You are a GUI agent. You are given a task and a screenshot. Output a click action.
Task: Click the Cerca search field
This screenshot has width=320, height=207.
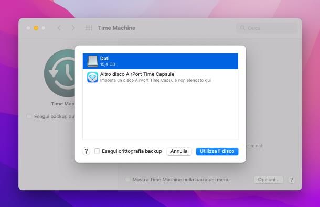(266, 28)
